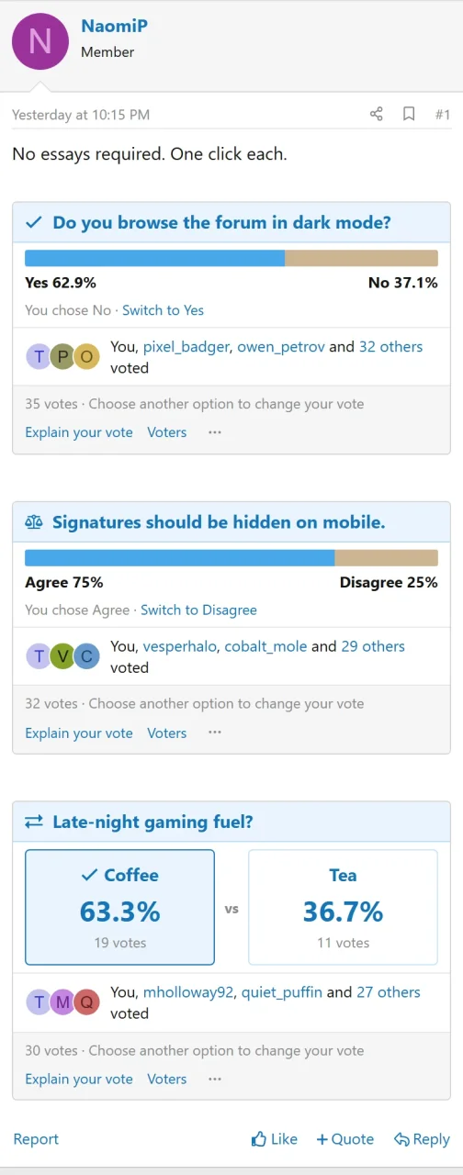
Task: Select the Tea option card
Action: pyautogui.click(x=343, y=907)
